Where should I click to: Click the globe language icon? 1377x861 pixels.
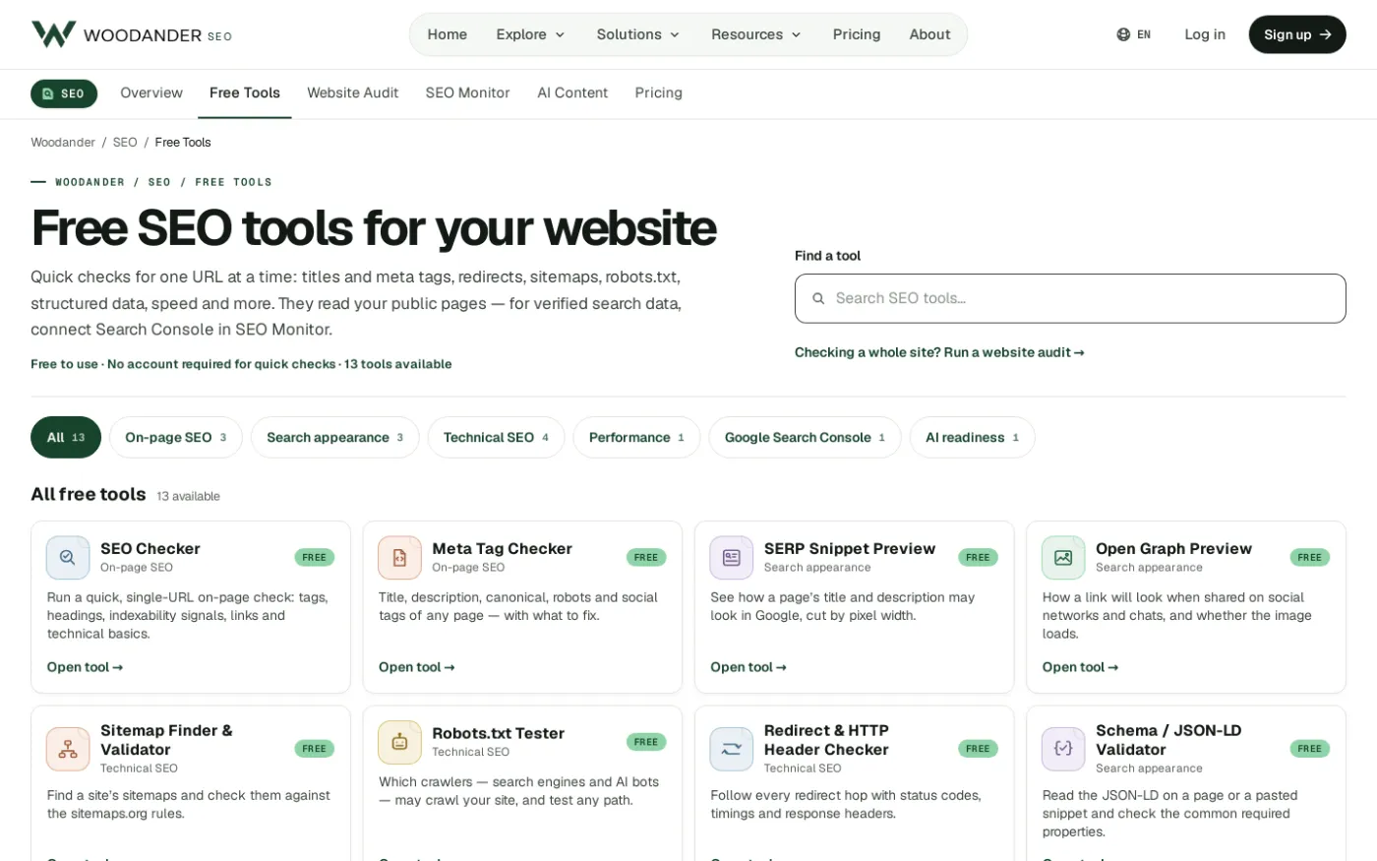pos(1123,34)
